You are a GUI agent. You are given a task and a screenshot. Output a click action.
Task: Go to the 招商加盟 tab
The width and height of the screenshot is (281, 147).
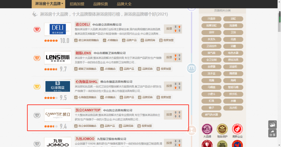point(77,4)
